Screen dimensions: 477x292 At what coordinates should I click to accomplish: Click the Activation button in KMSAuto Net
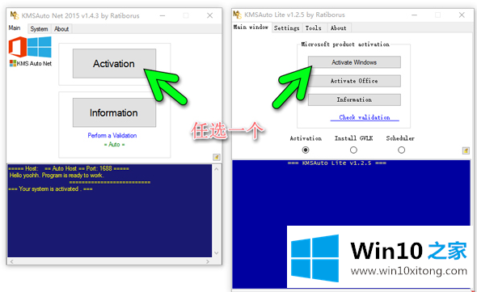click(114, 63)
